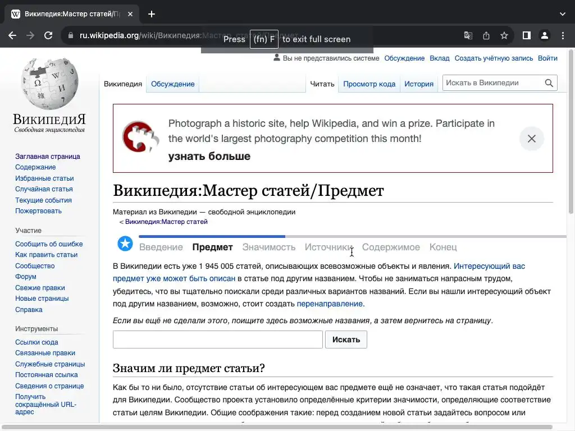
Task: Go to the Конец wizard step
Action: click(x=443, y=247)
